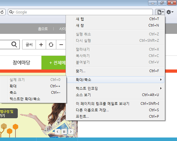
Task: Go to next banner slide
Action: click(x=70, y=132)
